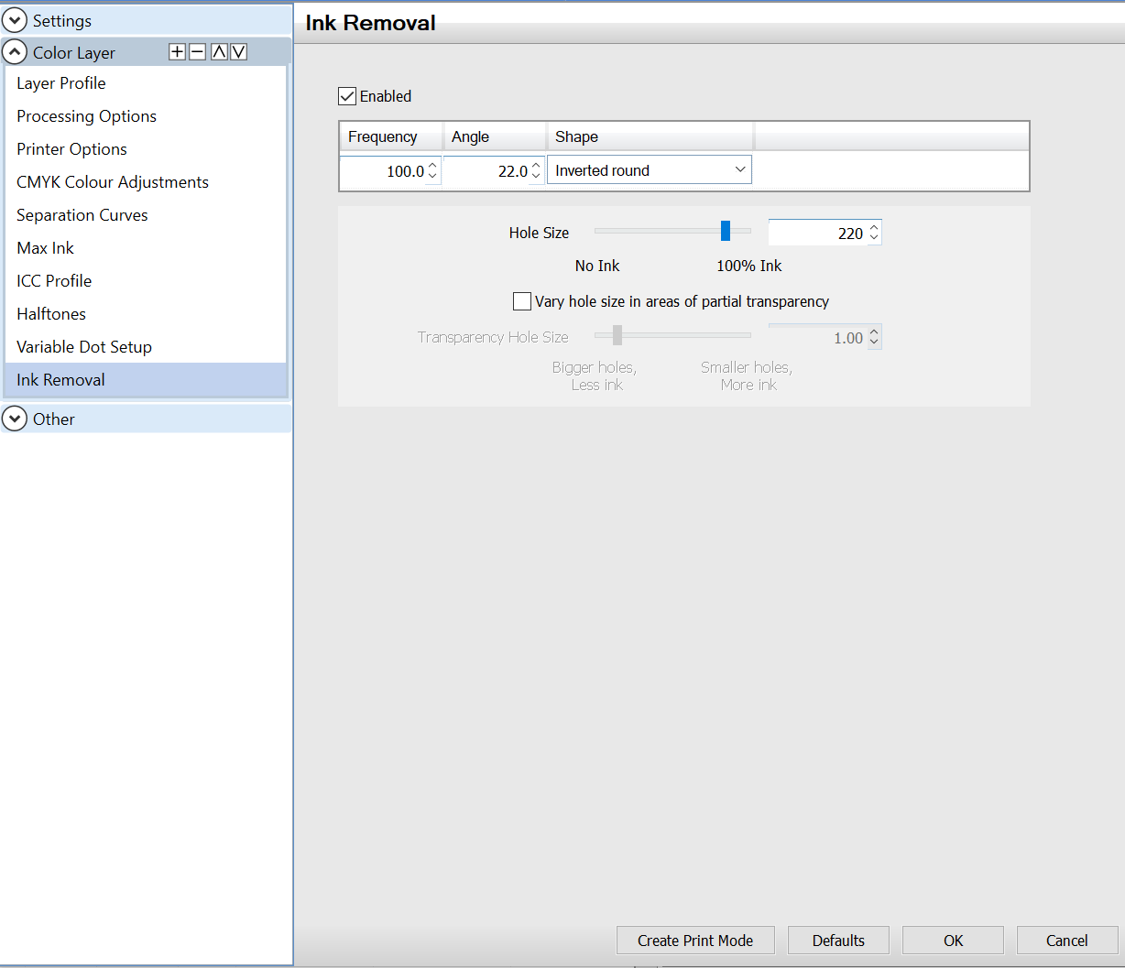Expand the Settings section
1125x968 pixels.
coord(15,20)
